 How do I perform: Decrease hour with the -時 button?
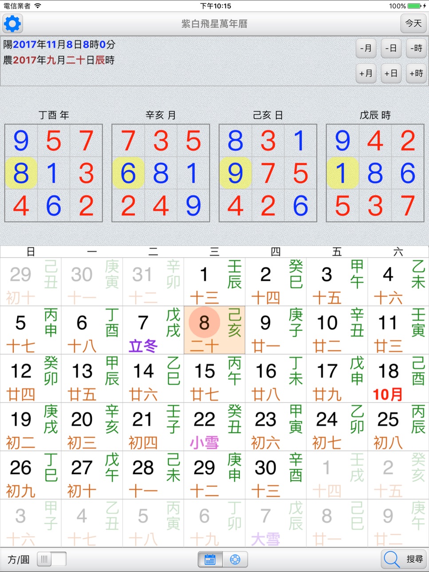[x=417, y=48]
